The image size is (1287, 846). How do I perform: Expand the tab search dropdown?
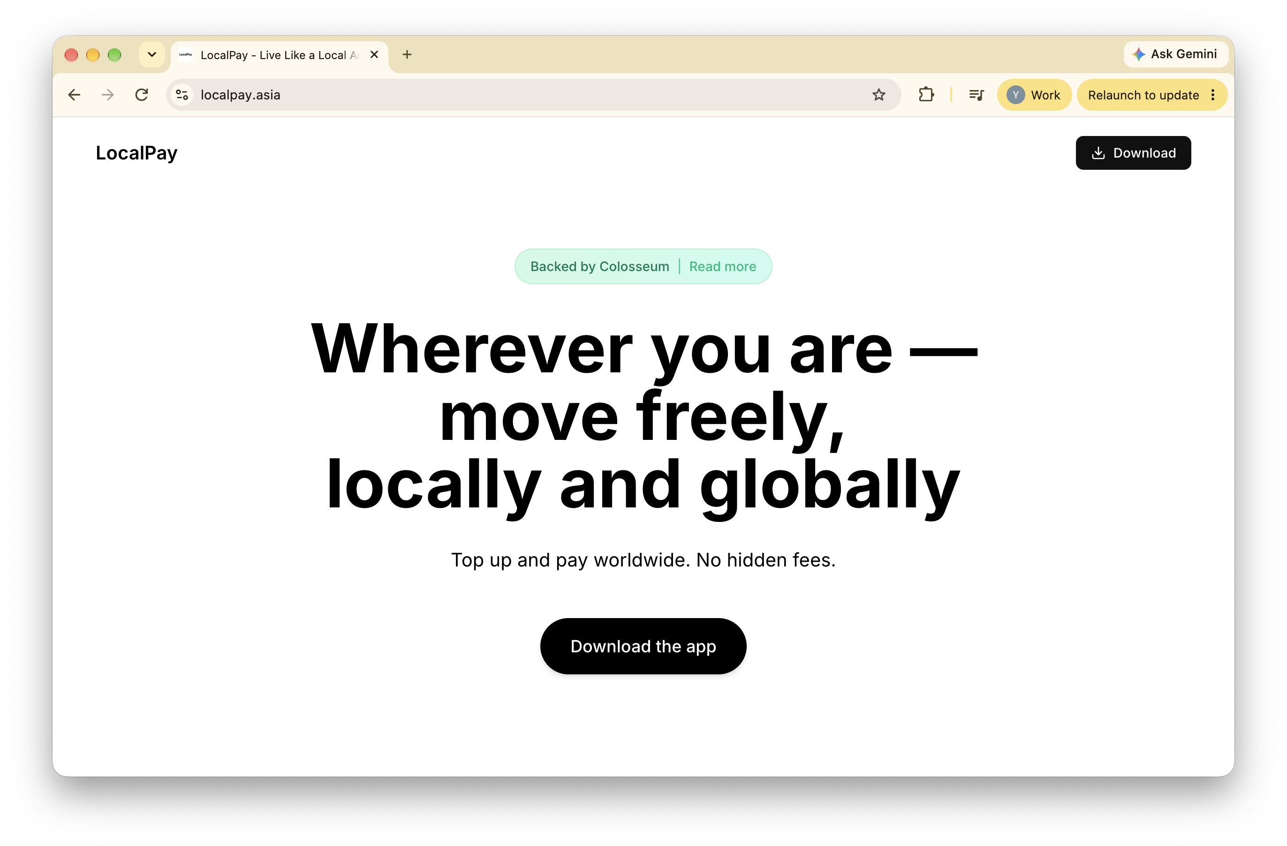click(x=152, y=54)
